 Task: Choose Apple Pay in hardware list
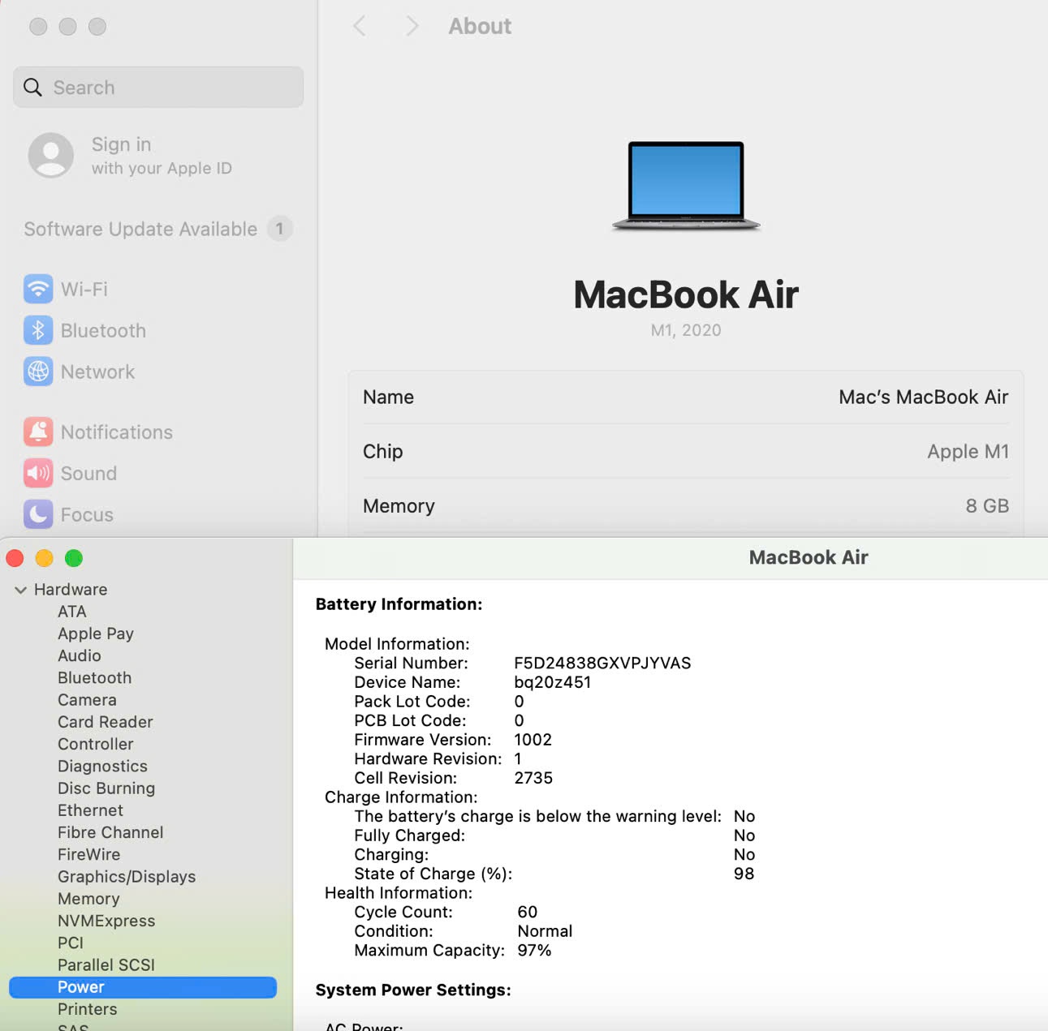point(96,634)
